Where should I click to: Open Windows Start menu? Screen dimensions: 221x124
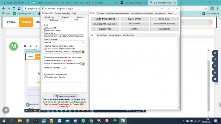[x=4, y=121]
